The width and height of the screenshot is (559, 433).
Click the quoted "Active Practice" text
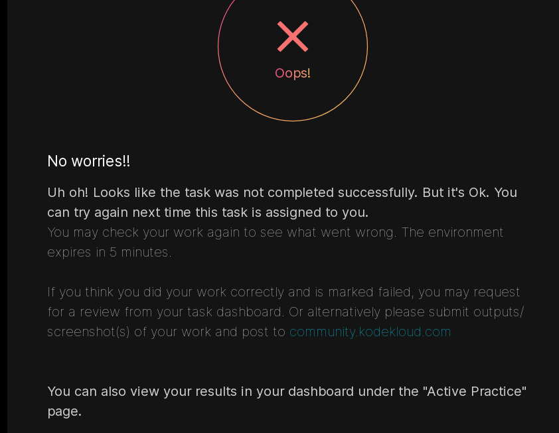tap(474, 391)
